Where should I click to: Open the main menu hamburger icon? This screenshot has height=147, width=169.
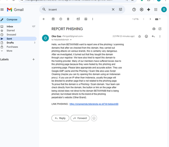(x=2, y=9)
